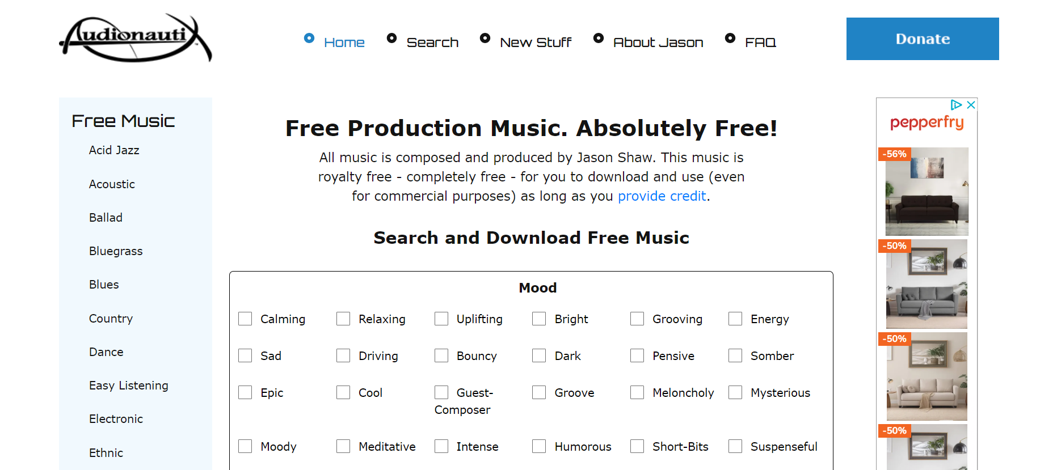Enable the Driving mood checkbox
The image size is (1057, 470).
343,355
